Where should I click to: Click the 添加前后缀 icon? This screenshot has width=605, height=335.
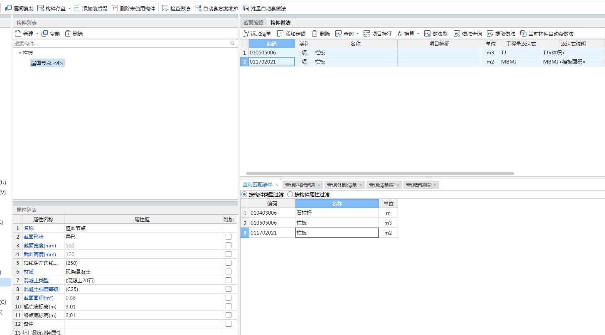point(77,8)
